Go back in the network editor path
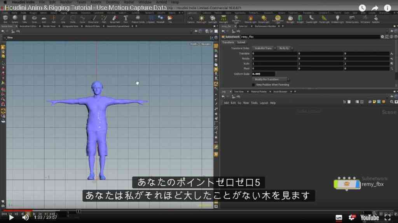 point(223,96)
